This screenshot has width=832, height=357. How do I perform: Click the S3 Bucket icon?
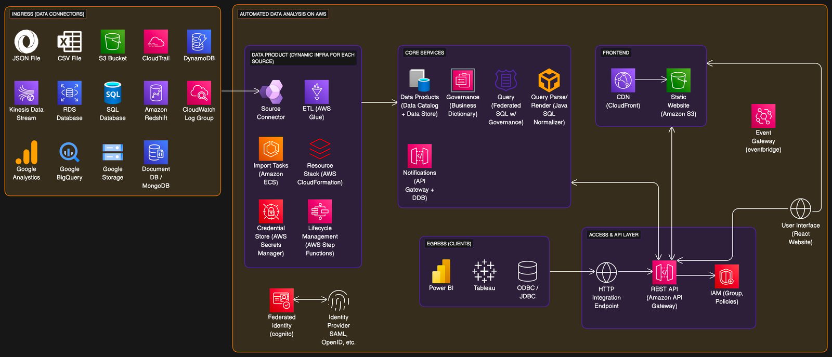click(112, 42)
